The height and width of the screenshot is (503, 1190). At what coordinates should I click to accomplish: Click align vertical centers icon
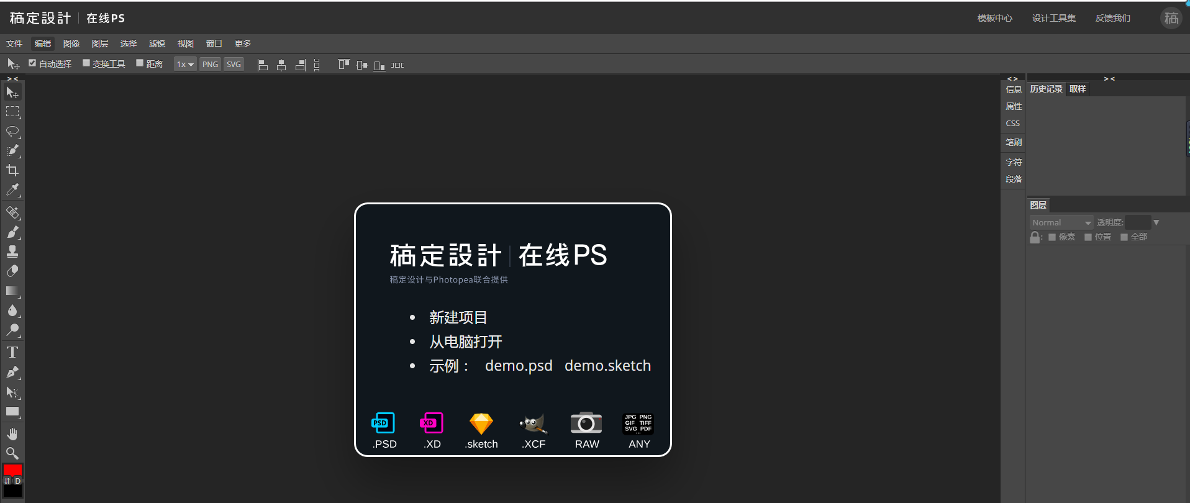coord(361,65)
